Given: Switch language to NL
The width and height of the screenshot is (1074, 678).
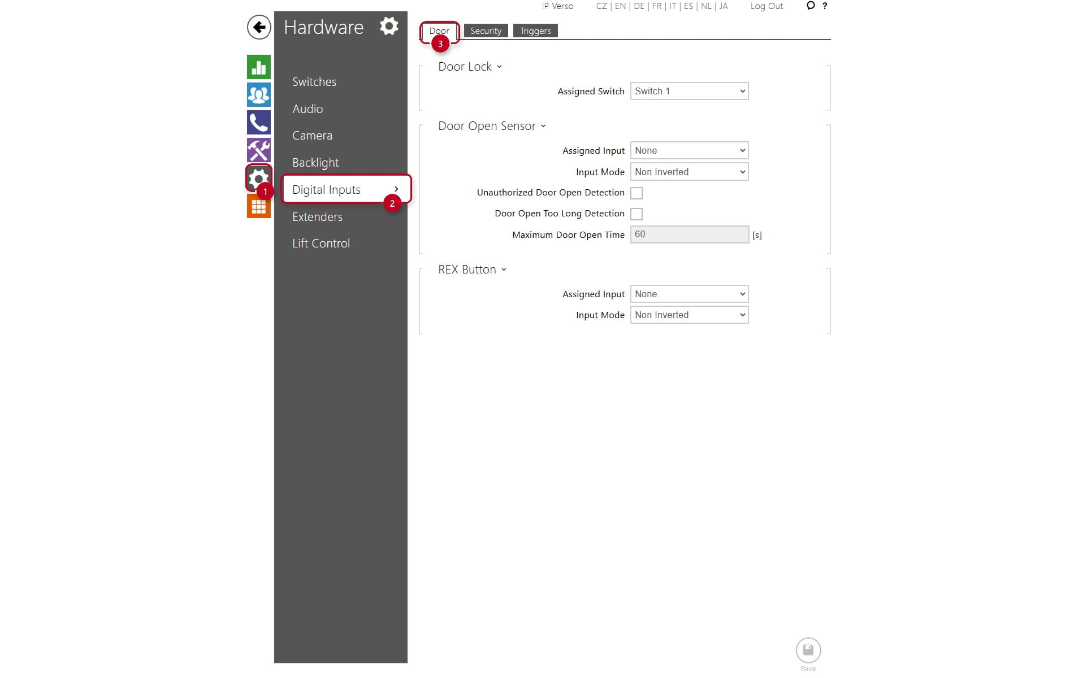Looking at the screenshot, I should tap(706, 6).
